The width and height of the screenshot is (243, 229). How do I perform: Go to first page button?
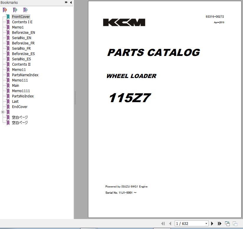[x=163, y=223]
